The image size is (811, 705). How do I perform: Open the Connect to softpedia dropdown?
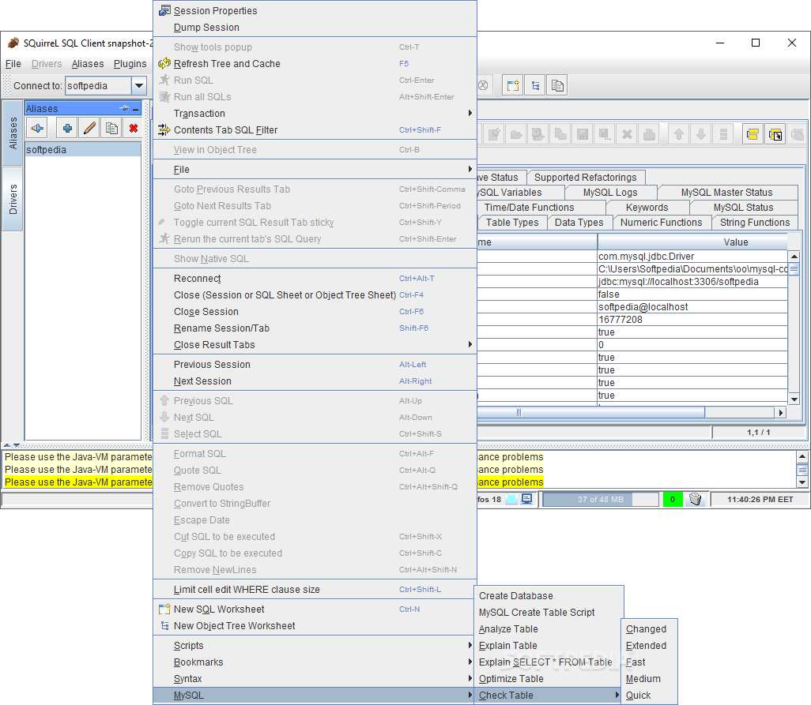[x=138, y=86]
